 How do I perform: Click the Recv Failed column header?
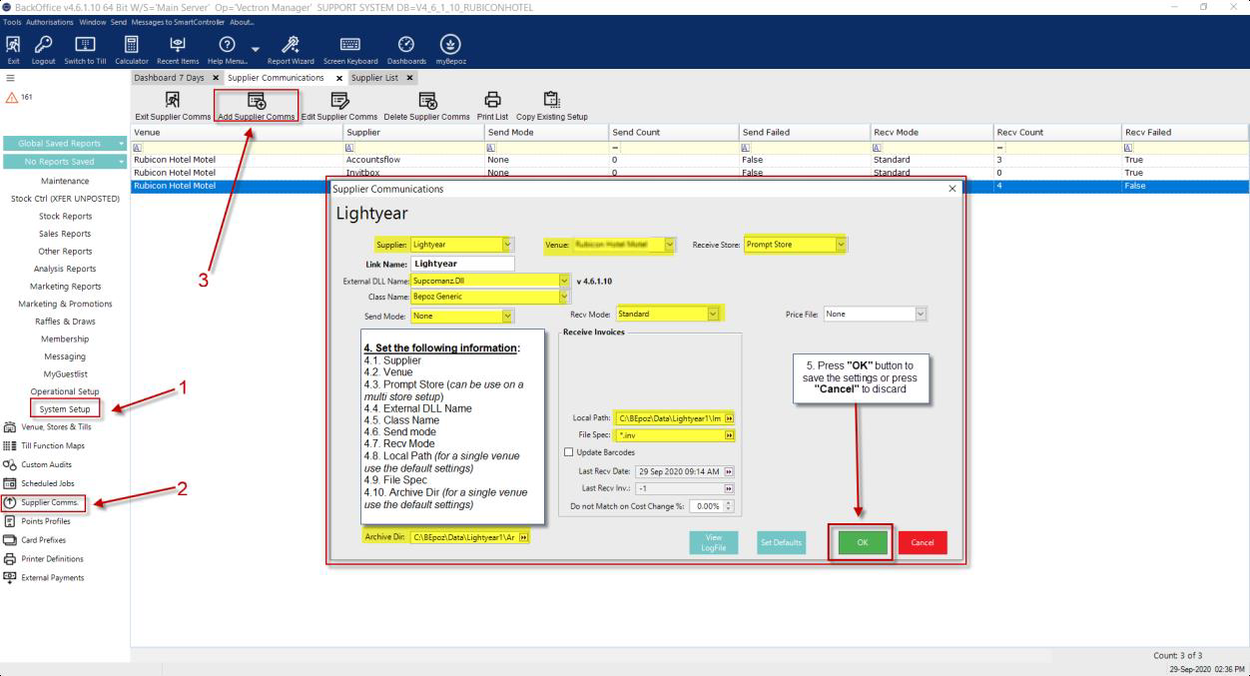[x=1185, y=132]
